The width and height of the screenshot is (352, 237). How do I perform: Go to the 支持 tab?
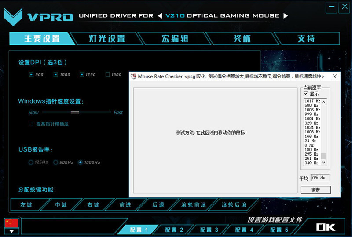pos(307,38)
